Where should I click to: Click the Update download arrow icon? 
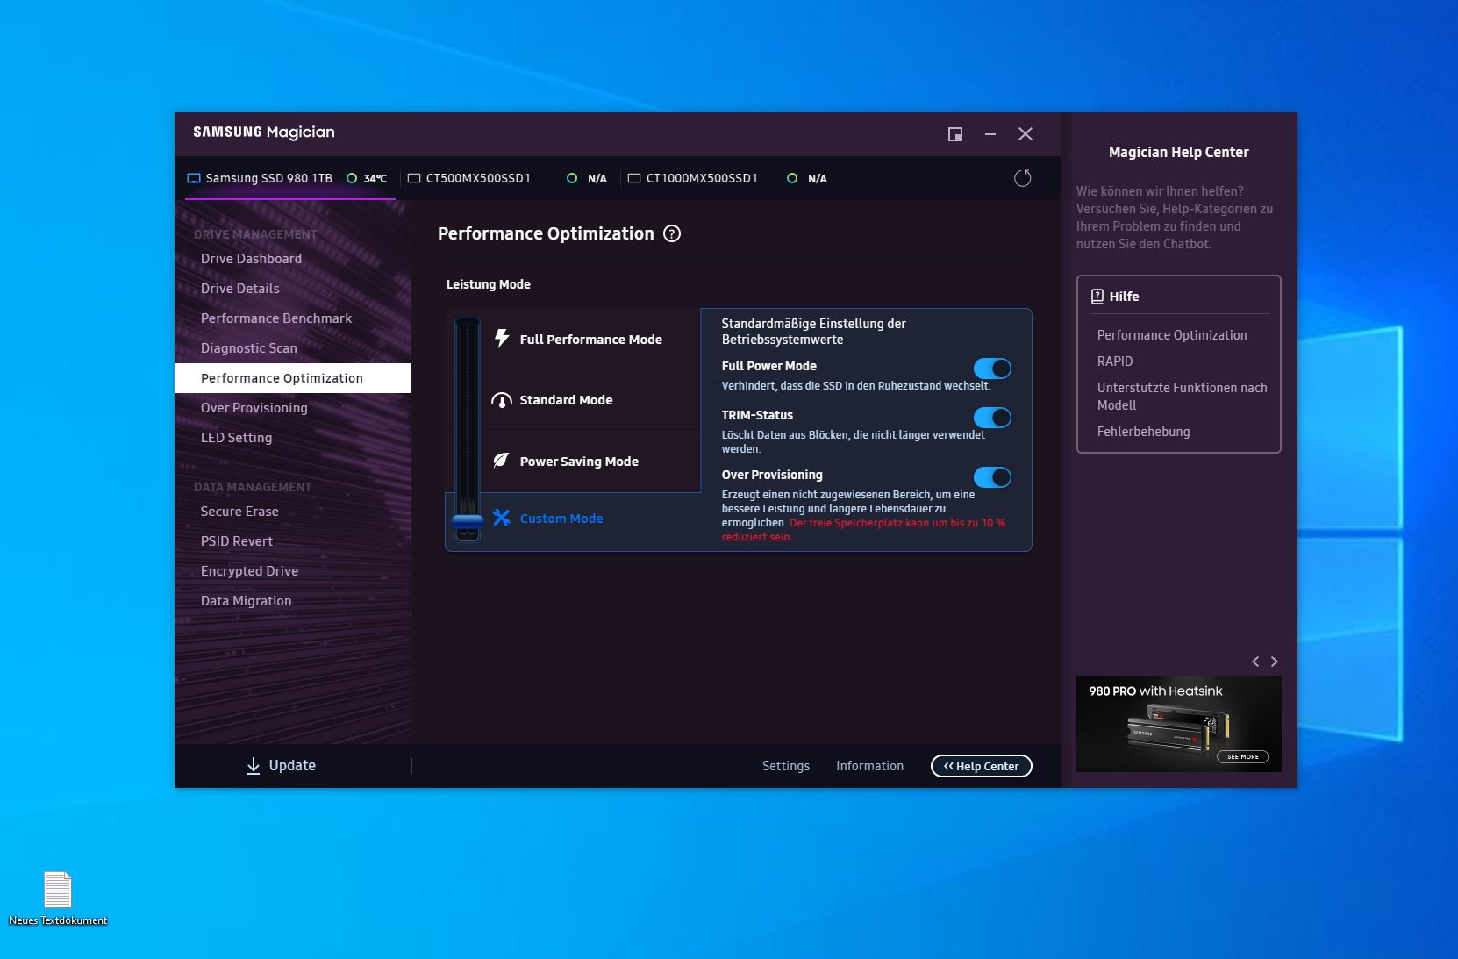point(254,766)
